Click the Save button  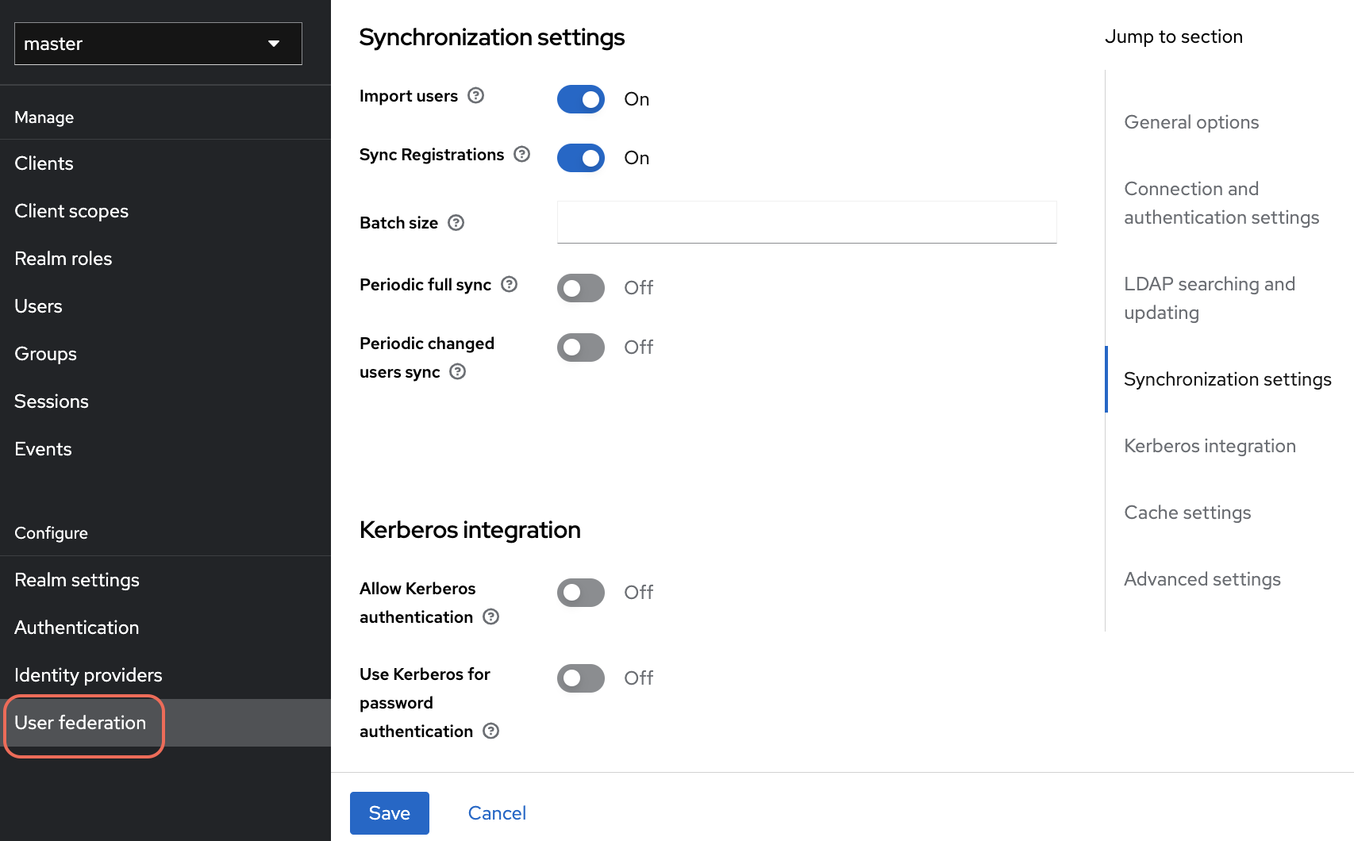[x=389, y=813]
